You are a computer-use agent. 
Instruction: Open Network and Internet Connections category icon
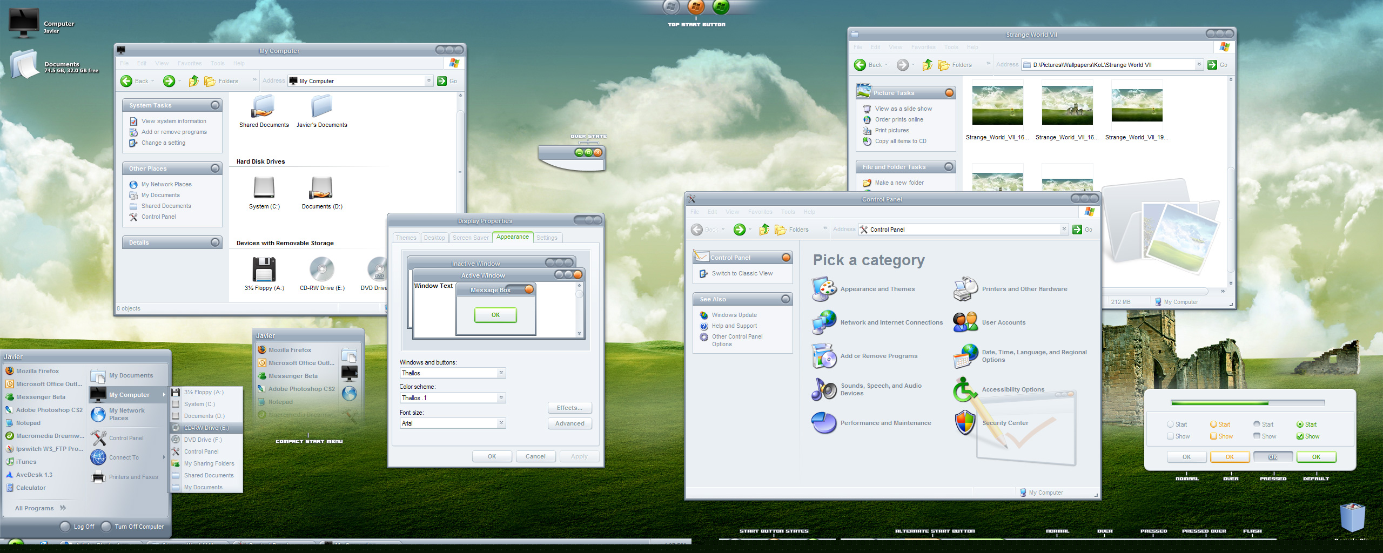(824, 322)
